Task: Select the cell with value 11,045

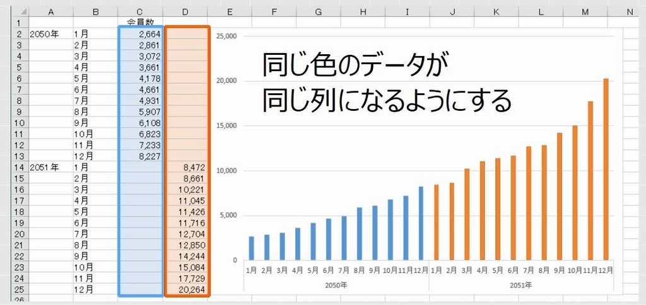Action: click(x=185, y=200)
